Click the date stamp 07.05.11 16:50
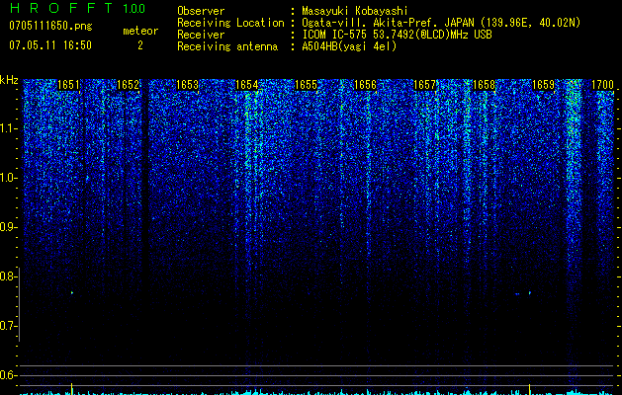Image resolution: width=622 pixels, height=395 pixels. [50, 45]
